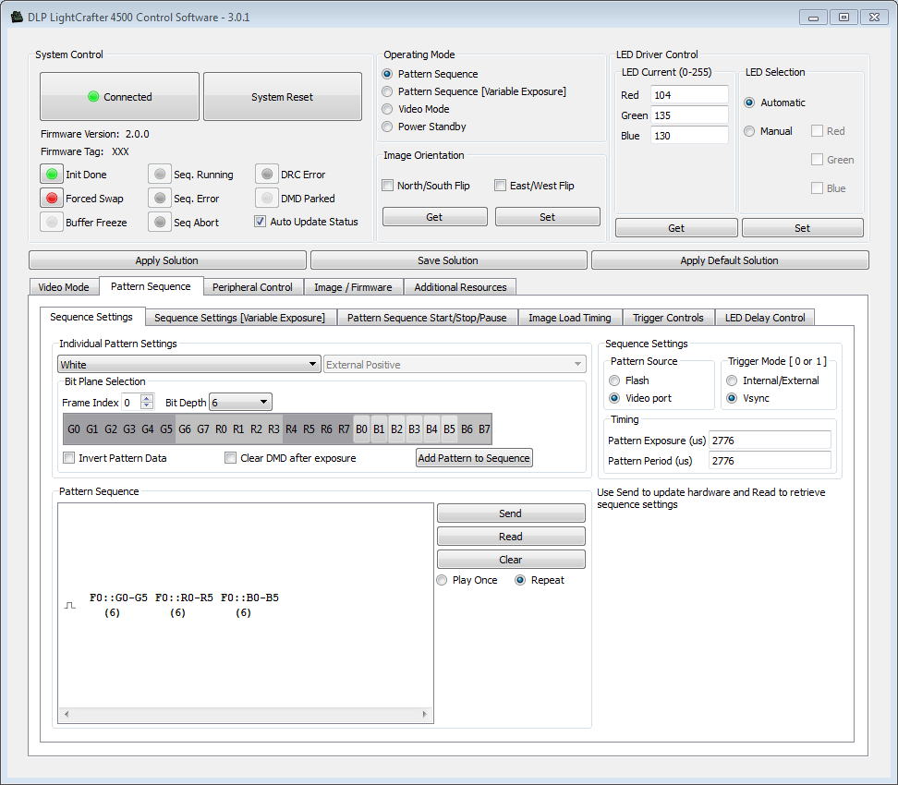The width and height of the screenshot is (898, 785).
Task: Click the DMD Parked indicator
Action: pos(267,199)
